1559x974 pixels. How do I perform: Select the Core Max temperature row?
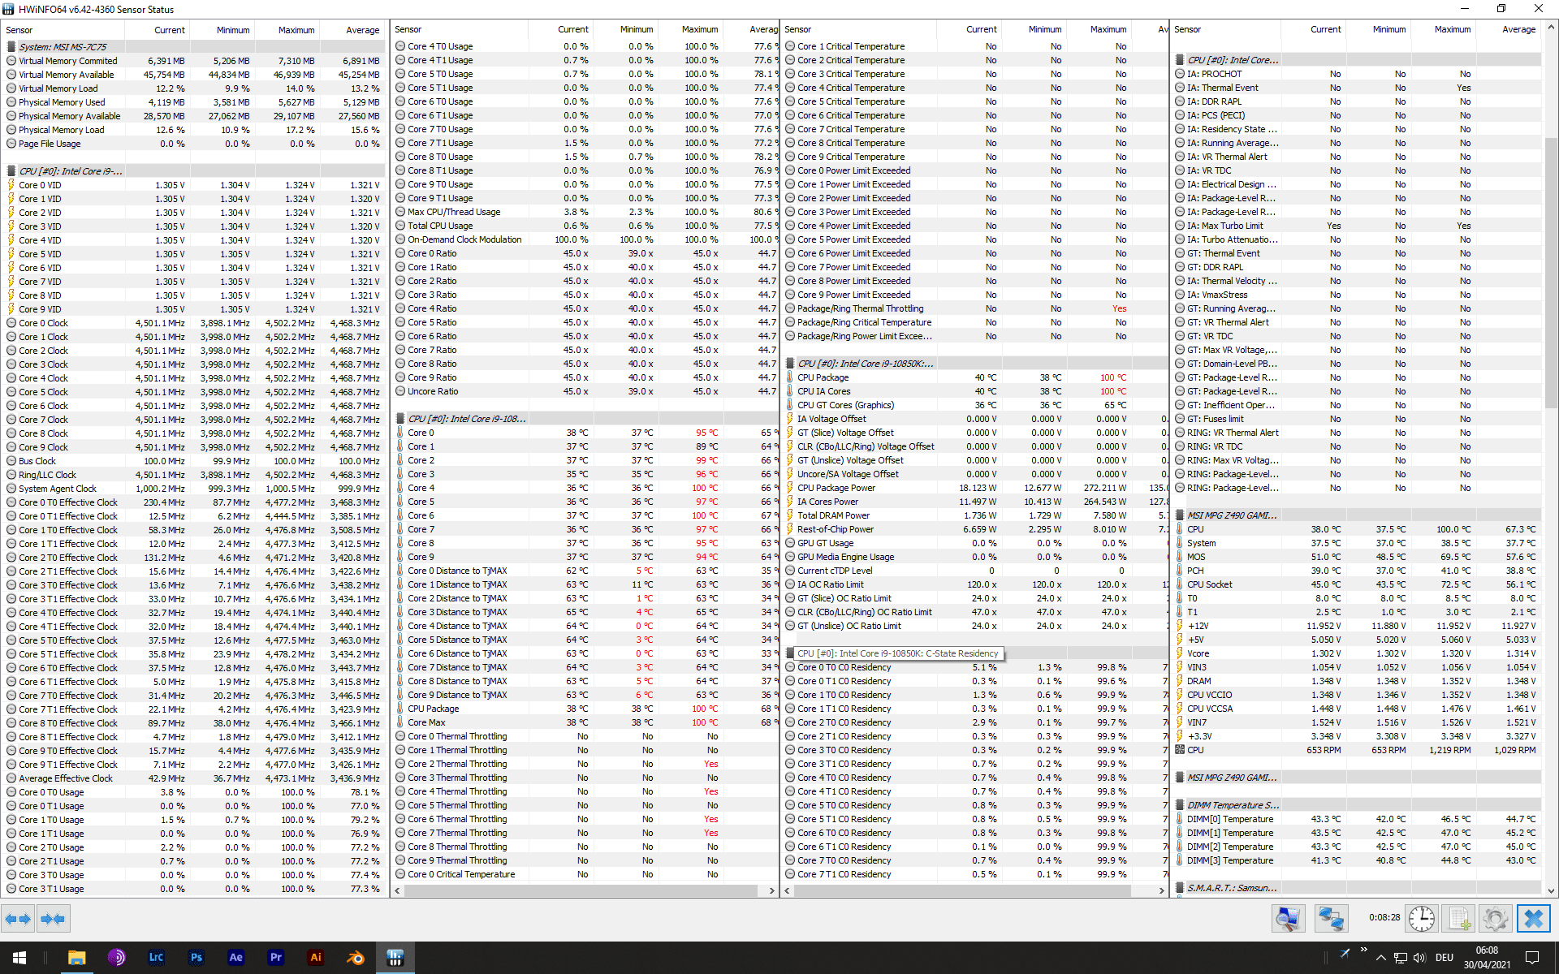pos(585,722)
